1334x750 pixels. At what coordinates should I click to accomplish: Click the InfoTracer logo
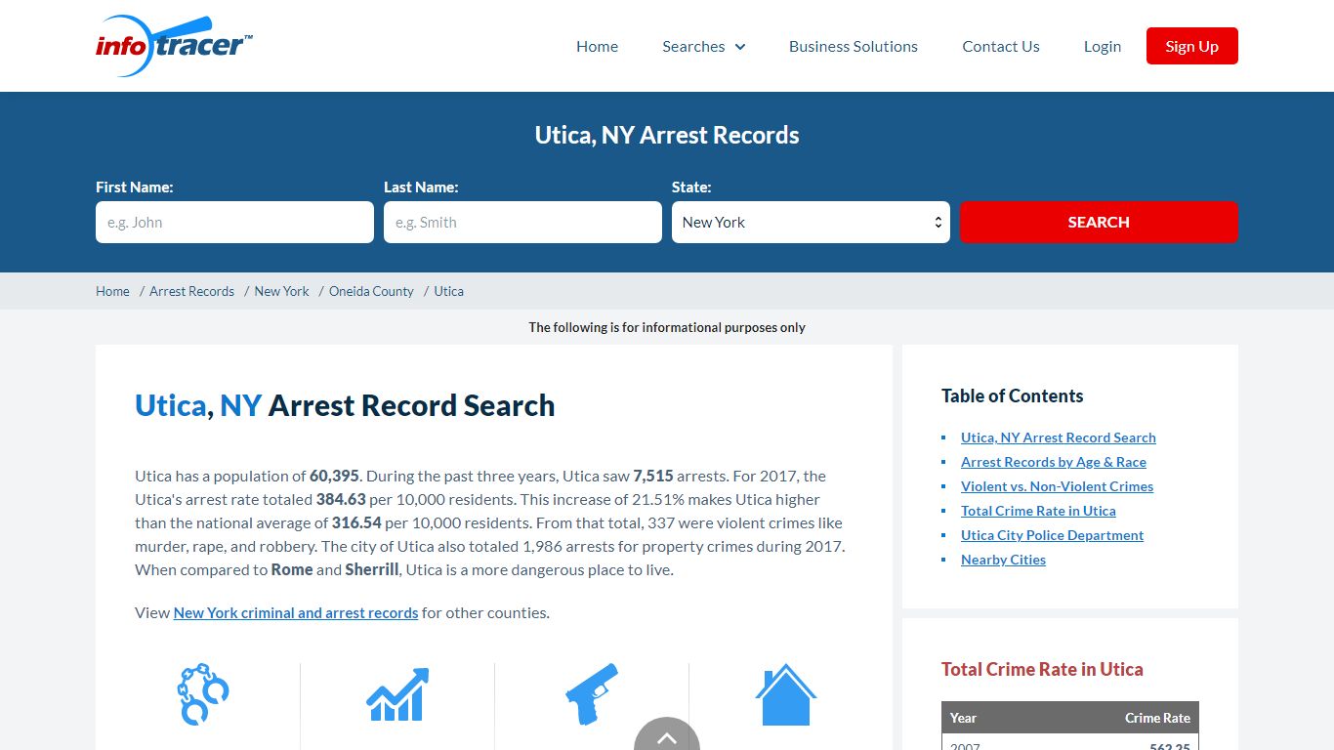[175, 45]
